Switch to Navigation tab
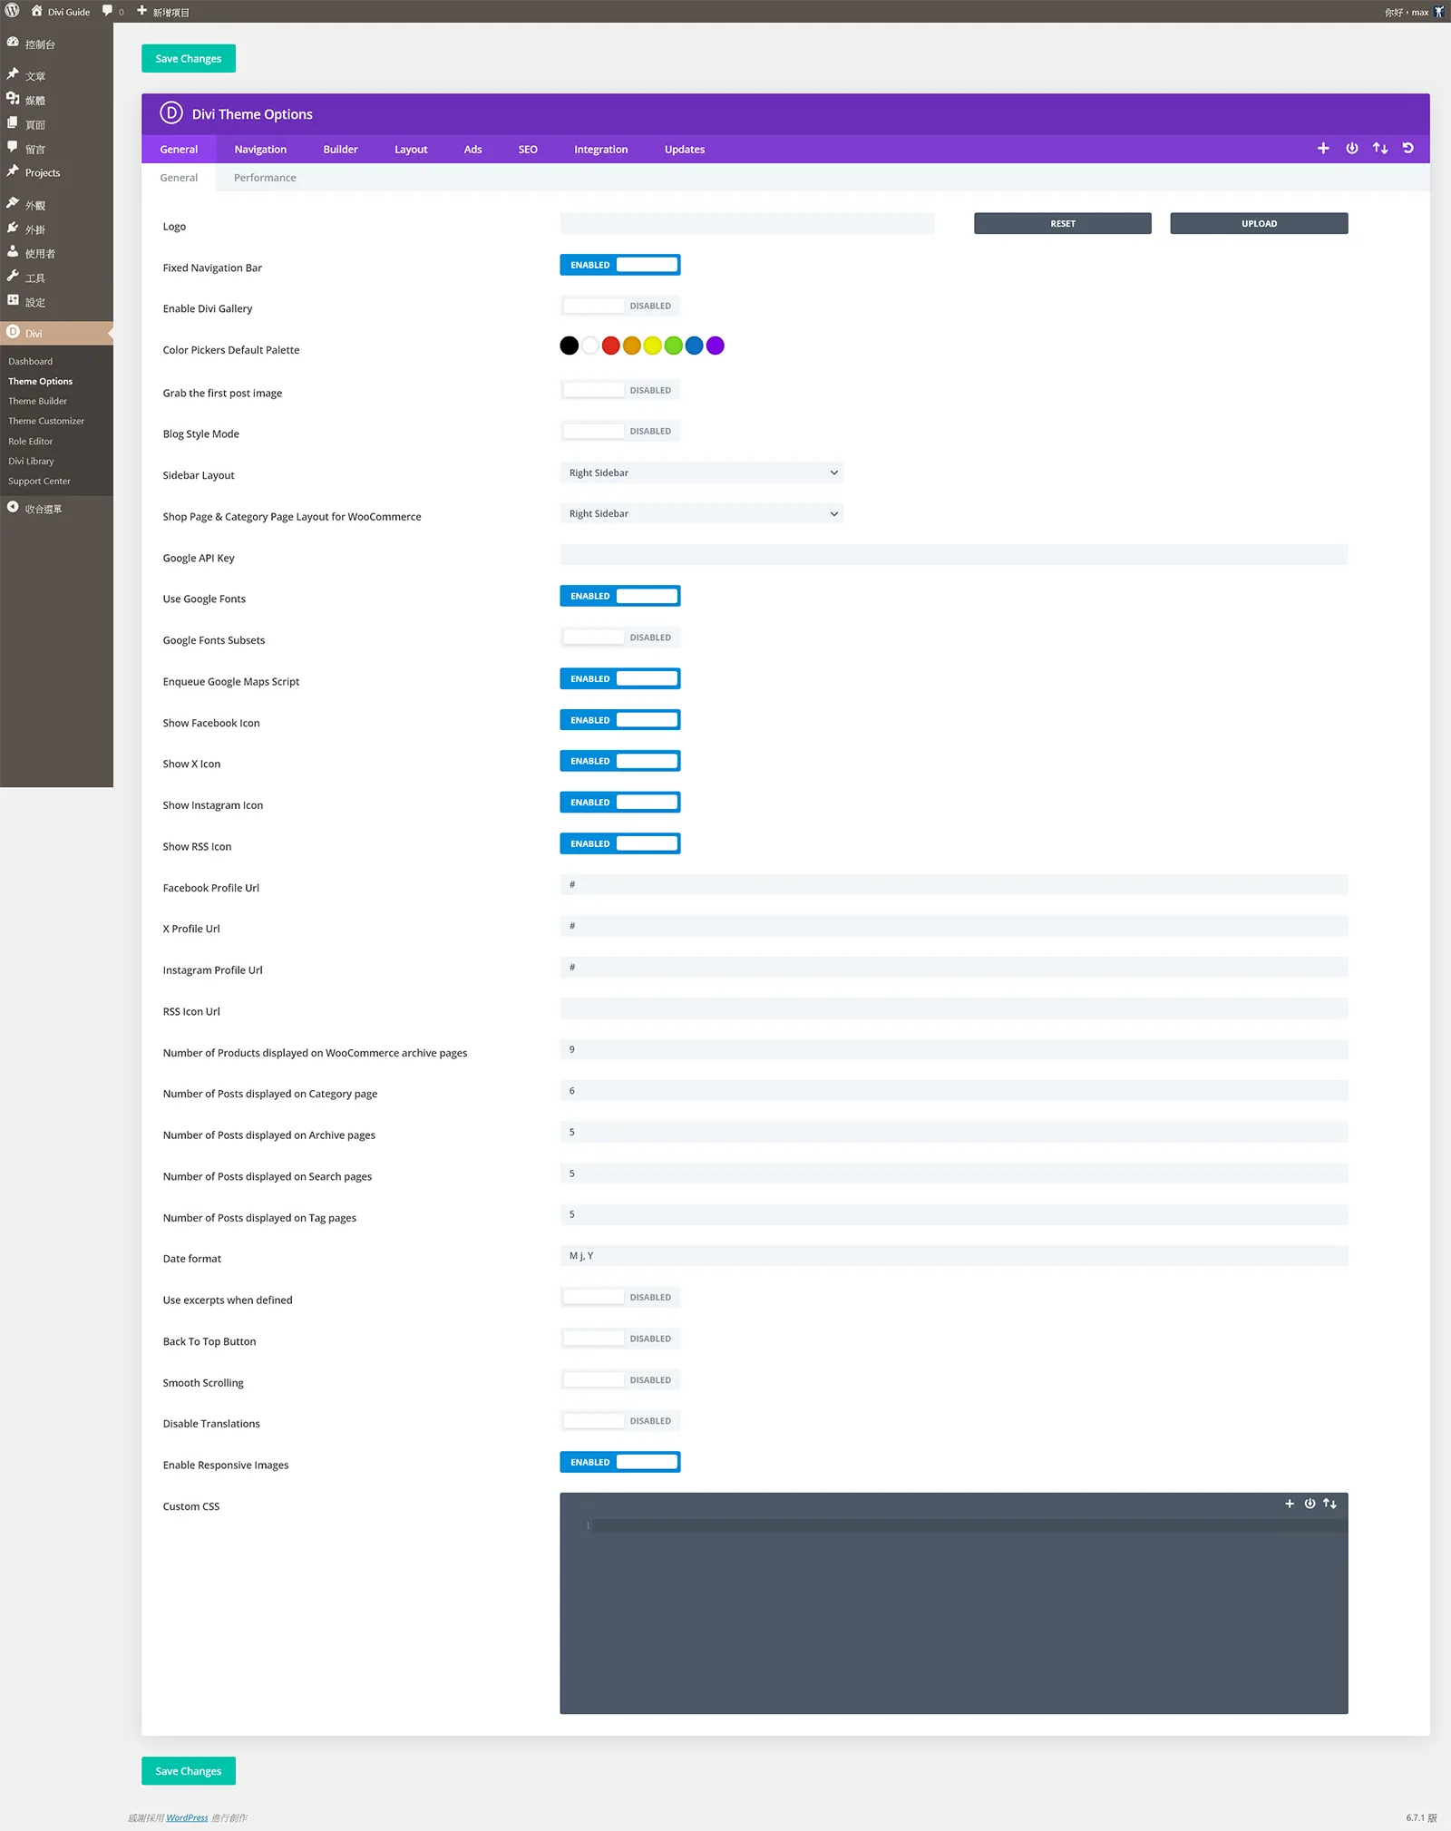 [260, 150]
